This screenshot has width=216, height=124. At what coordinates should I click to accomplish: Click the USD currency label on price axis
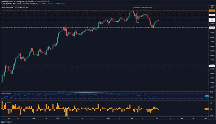point(212,7)
